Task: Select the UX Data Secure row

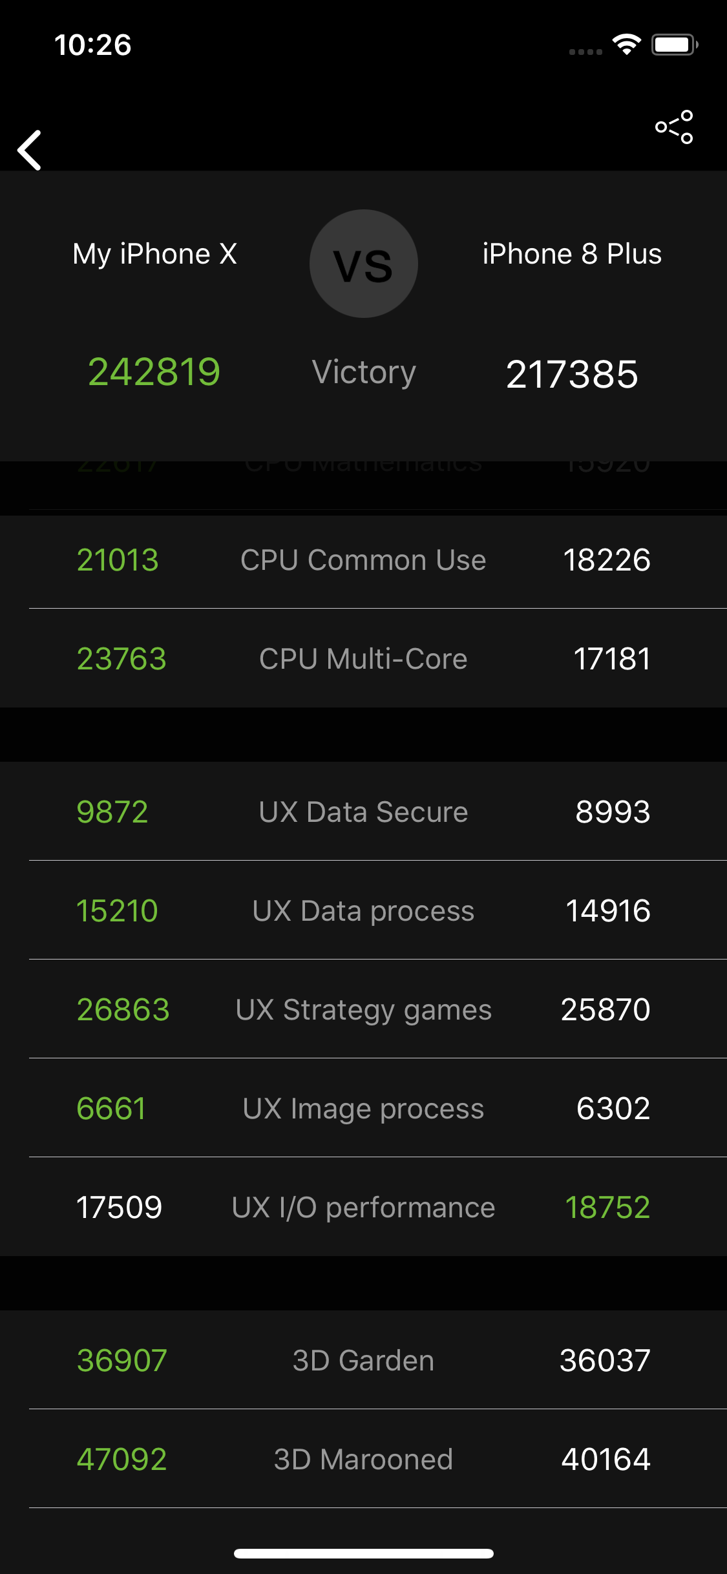Action: point(364,812)
